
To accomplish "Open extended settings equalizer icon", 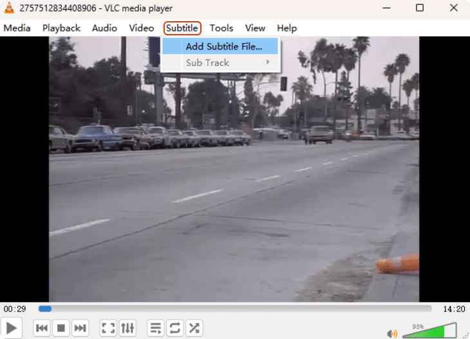I will tap(127, 328).
